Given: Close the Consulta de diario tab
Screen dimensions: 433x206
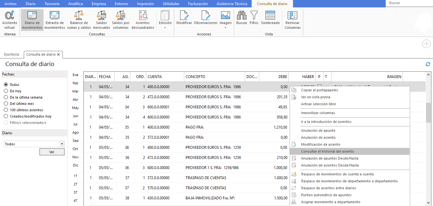Looking at the screenshot, I should pyautogui.click(x=58, y=54).
